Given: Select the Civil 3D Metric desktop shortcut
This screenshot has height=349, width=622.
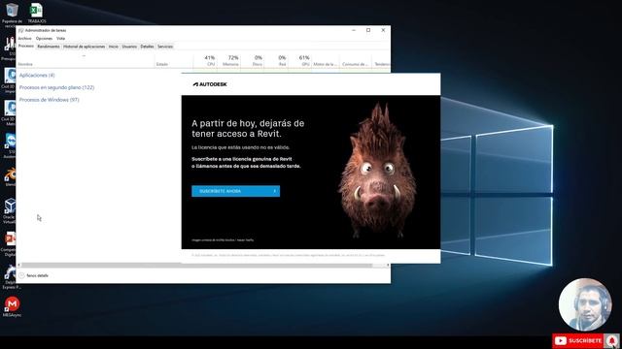Looking at the screenshot, I should [x=8, y=112].
